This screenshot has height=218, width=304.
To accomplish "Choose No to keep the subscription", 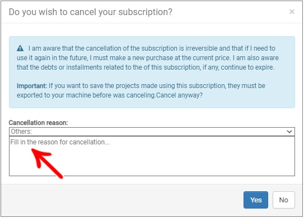I will coord(284,200).
